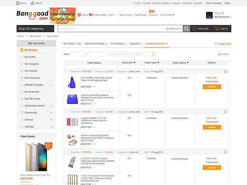Screen dimensions: 247x185
Task: Expand the Community sidebar menu
Action: 51,113
